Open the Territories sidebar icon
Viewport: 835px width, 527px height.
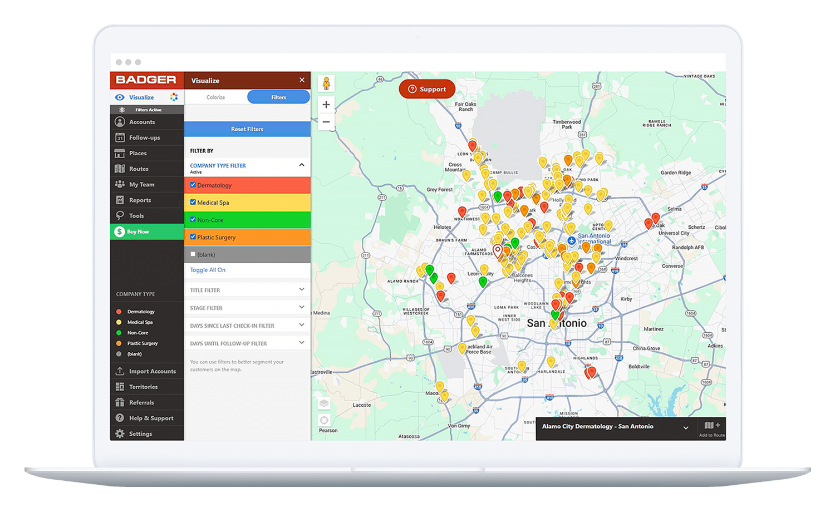[x=120, y=387]
